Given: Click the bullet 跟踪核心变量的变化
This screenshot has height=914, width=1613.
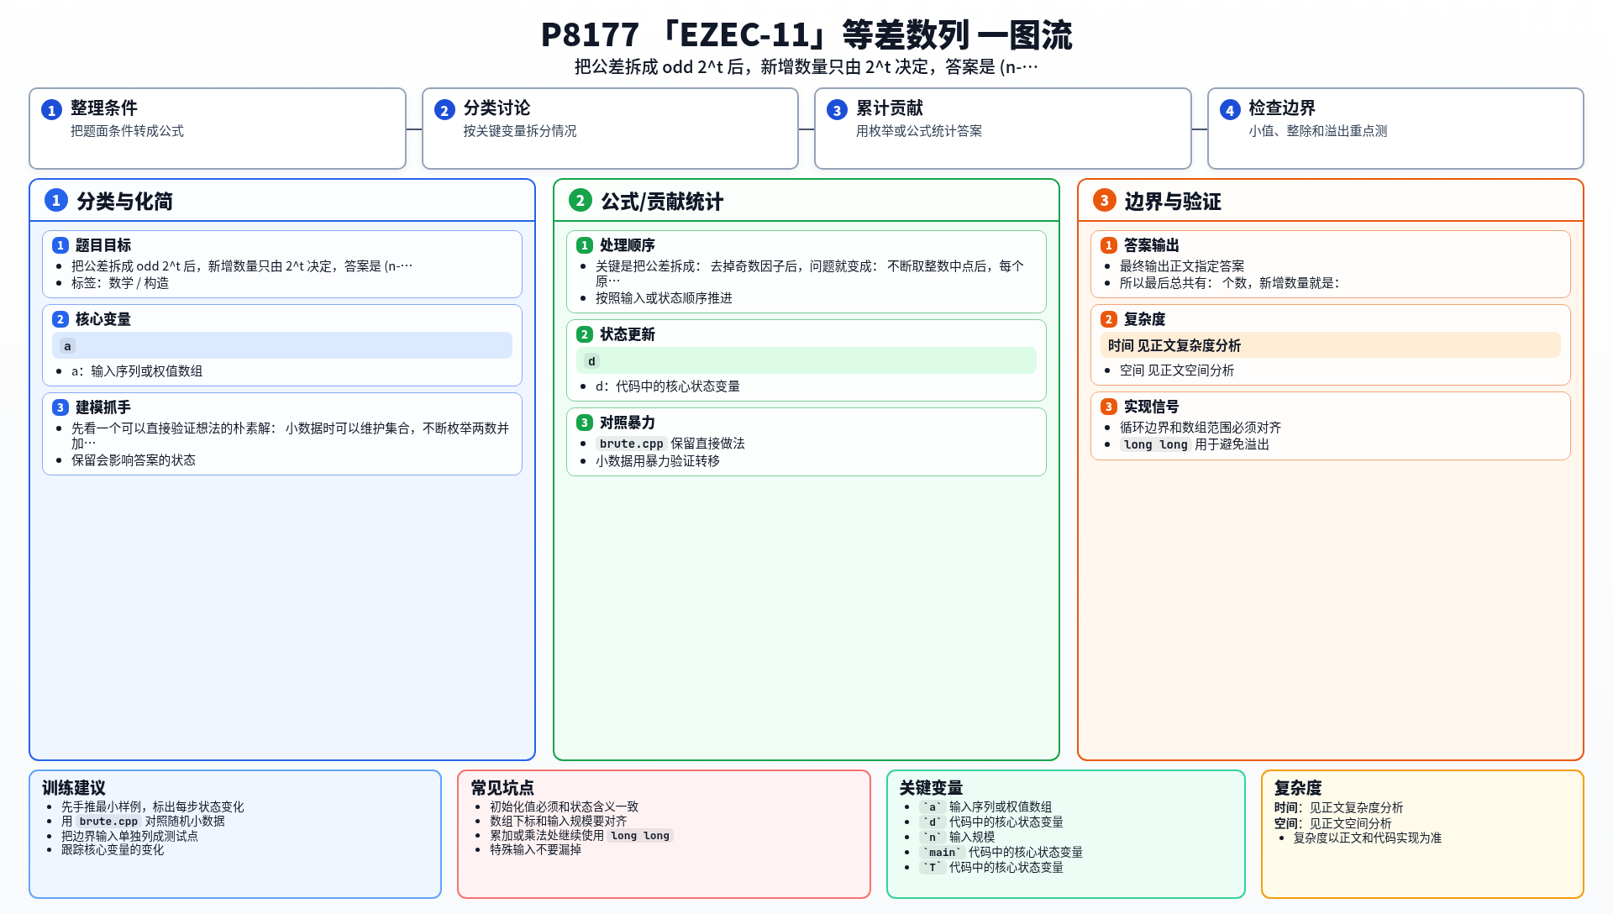Looking at the screenshot, I should 113,849.
